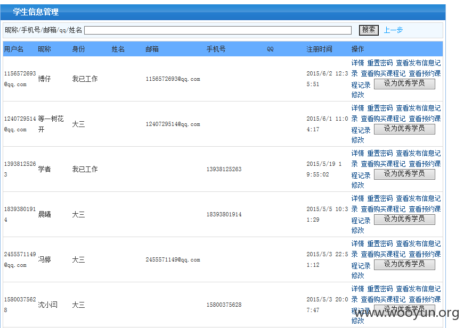Image resolution: width=464 pixels, height=328 pixels.
Task: Open 详情 for user 晨曦
Action: 357,198
